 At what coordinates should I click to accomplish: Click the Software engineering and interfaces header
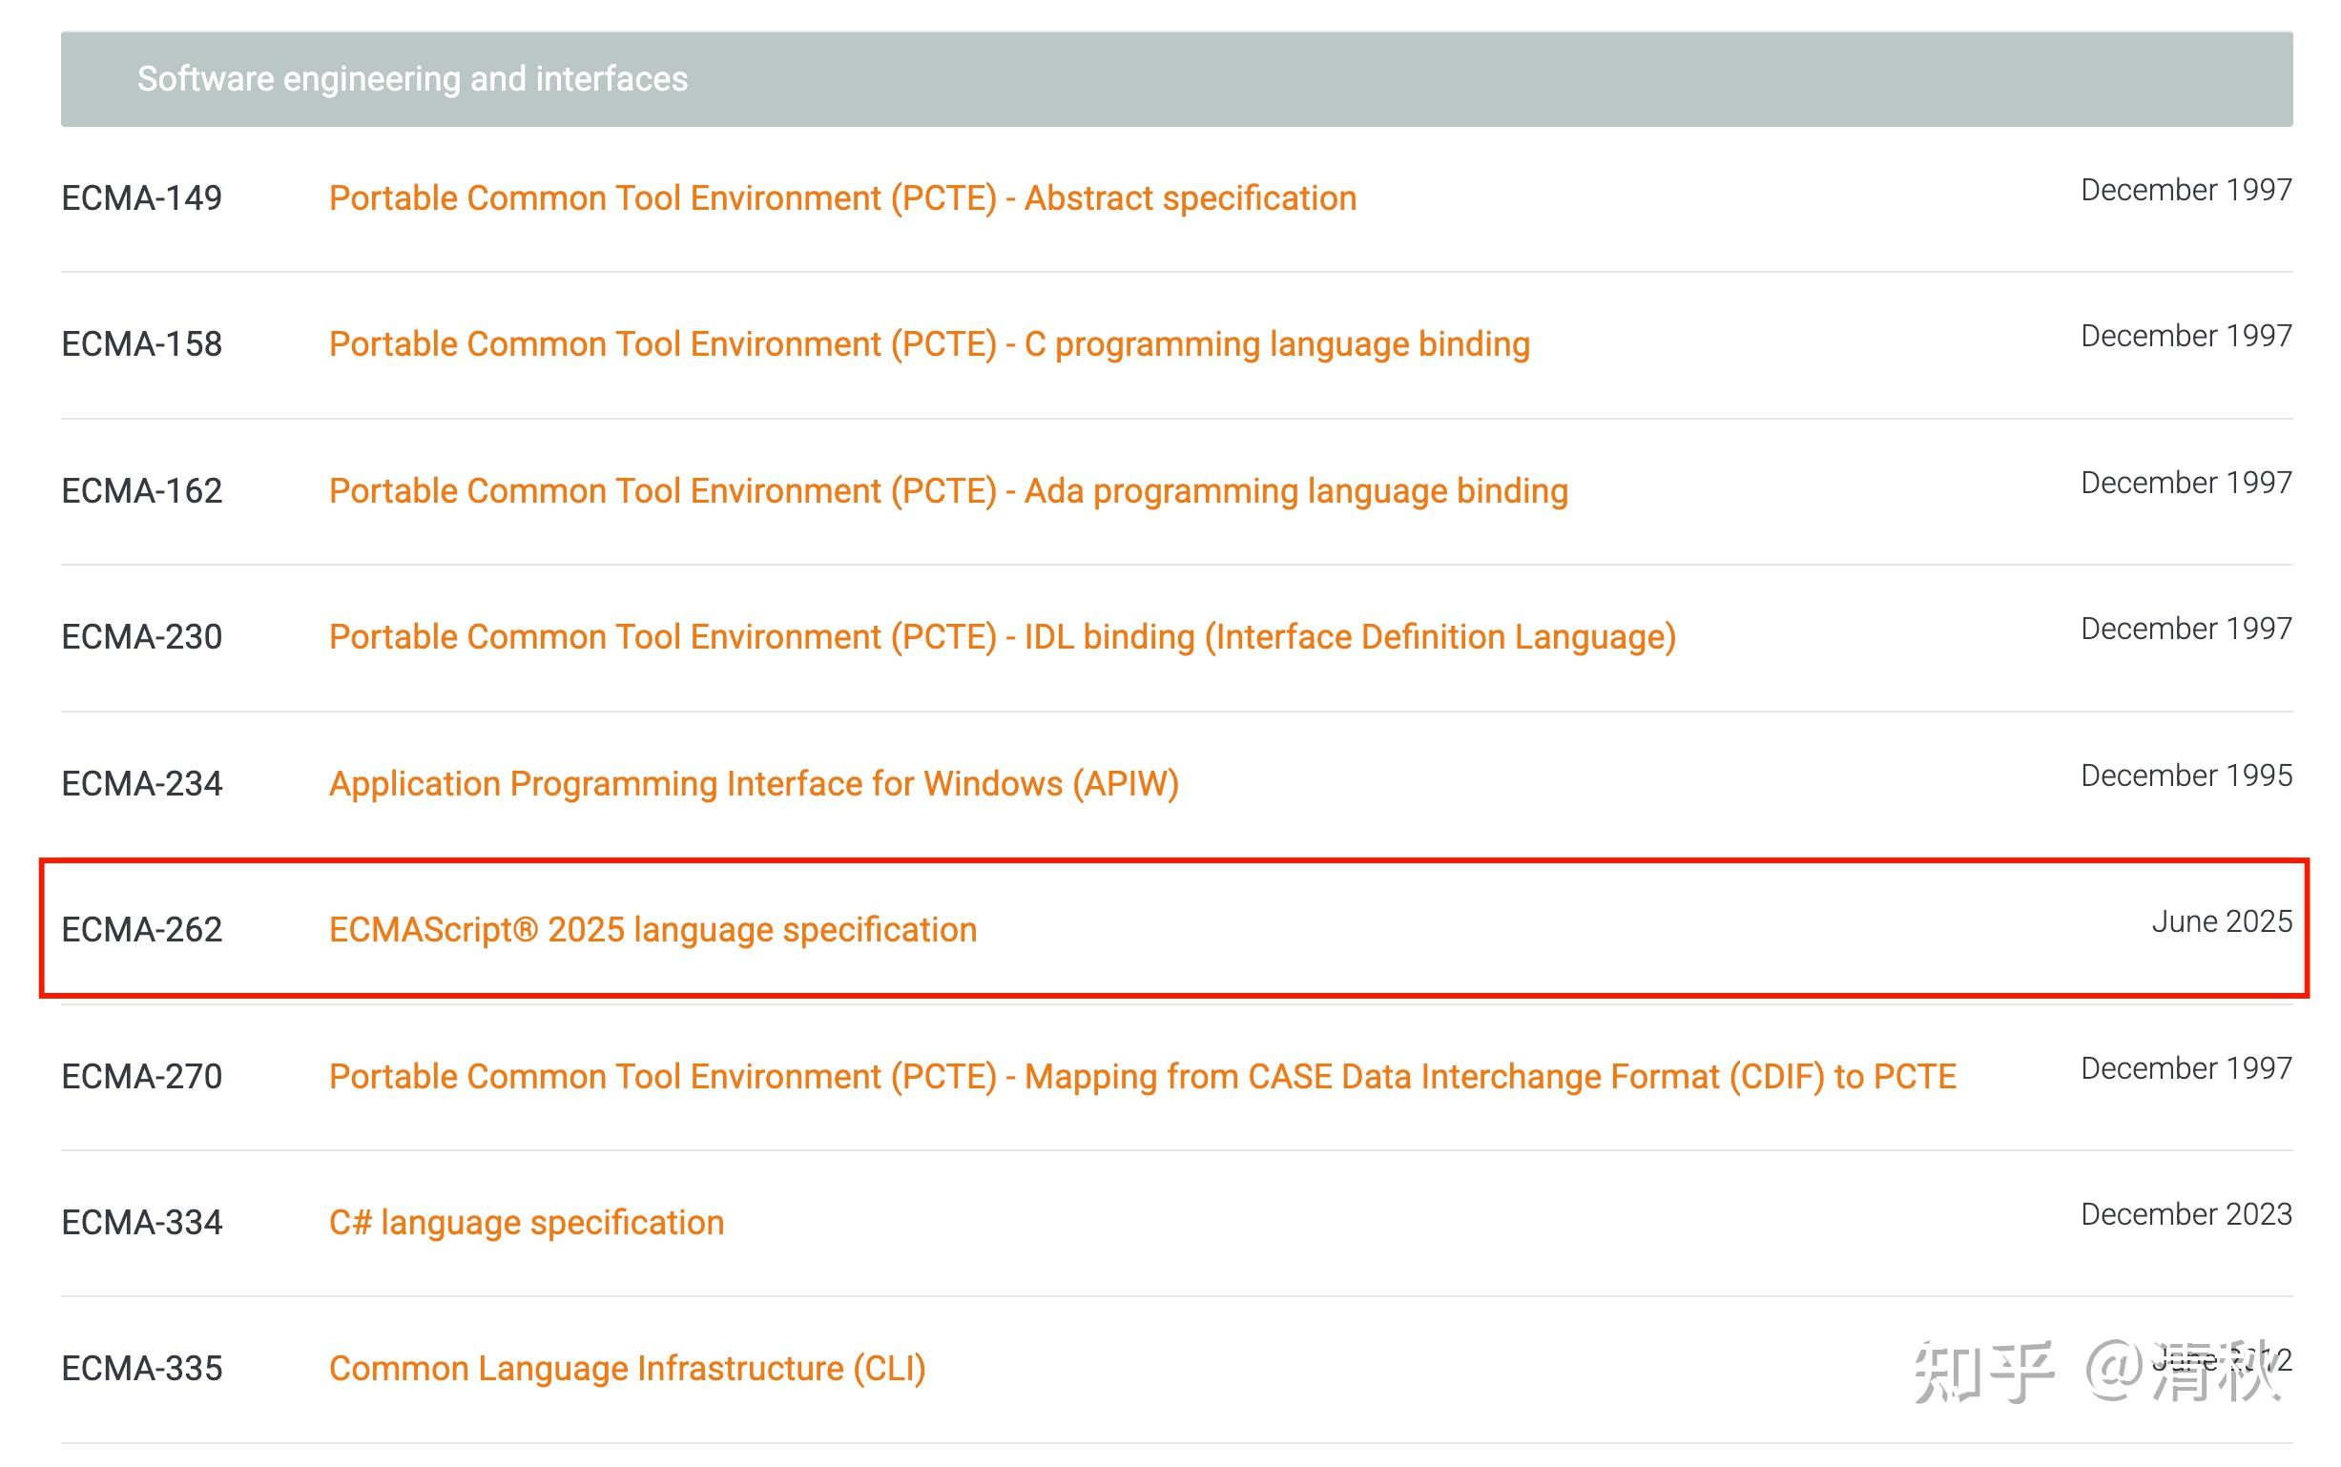(411, 78)
